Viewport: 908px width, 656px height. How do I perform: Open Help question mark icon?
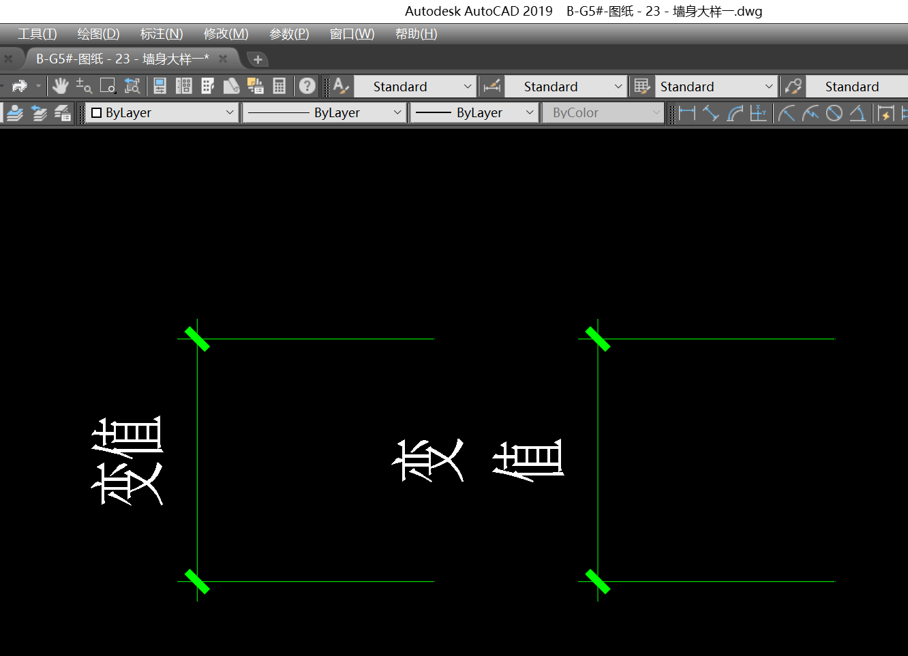coord(307,86)
